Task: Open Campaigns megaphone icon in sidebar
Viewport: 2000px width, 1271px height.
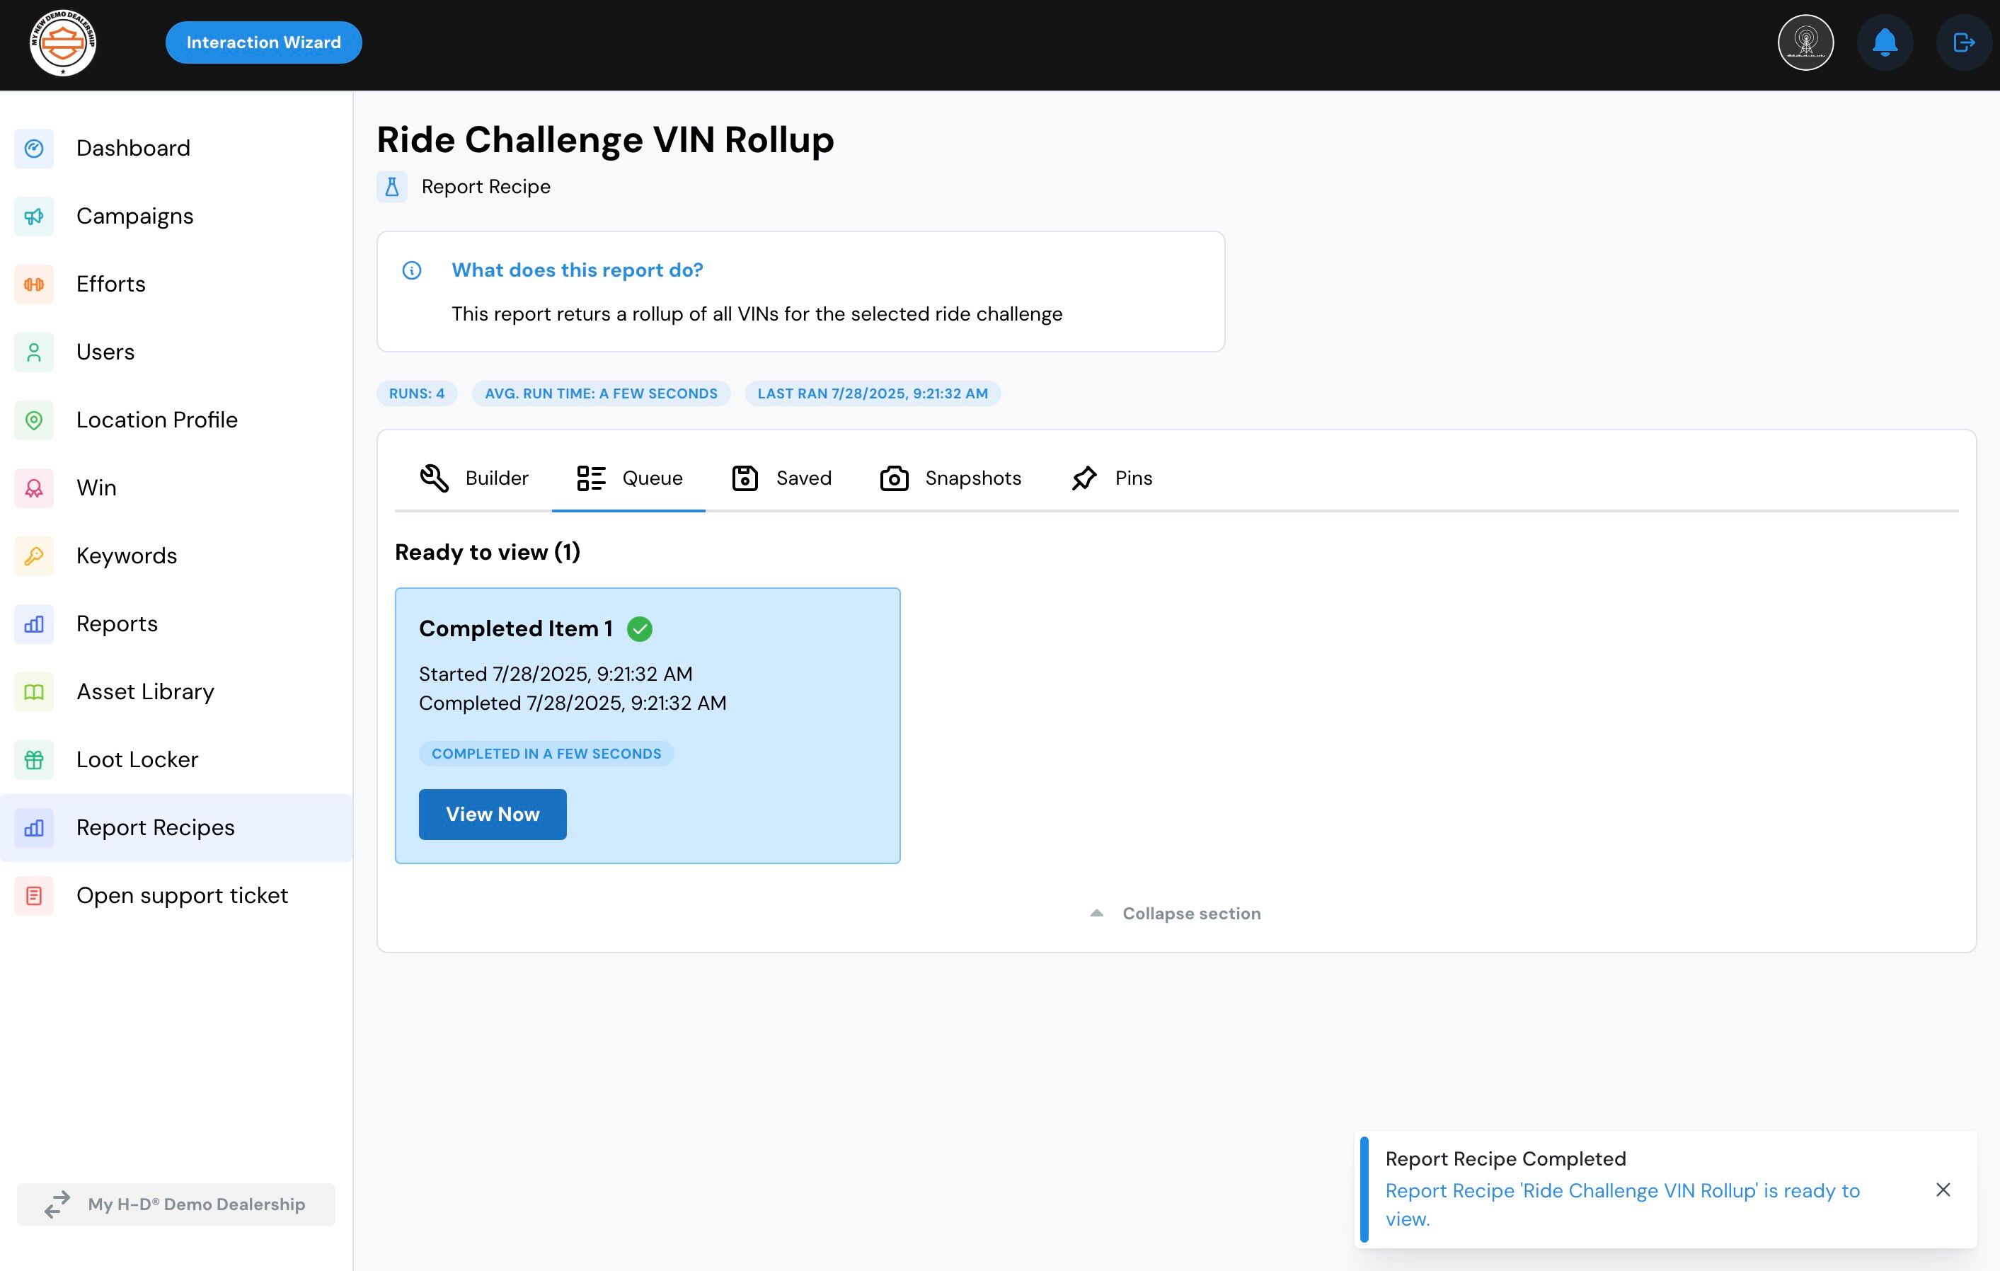Action: [x=34, y=217]
